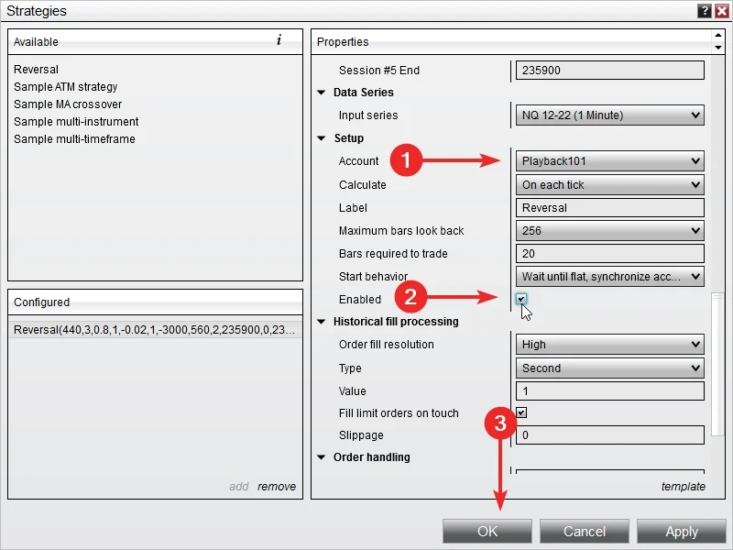Click the info icon in Available panel
Viewport: 733px width, 550px height.
tap(279, 40)
